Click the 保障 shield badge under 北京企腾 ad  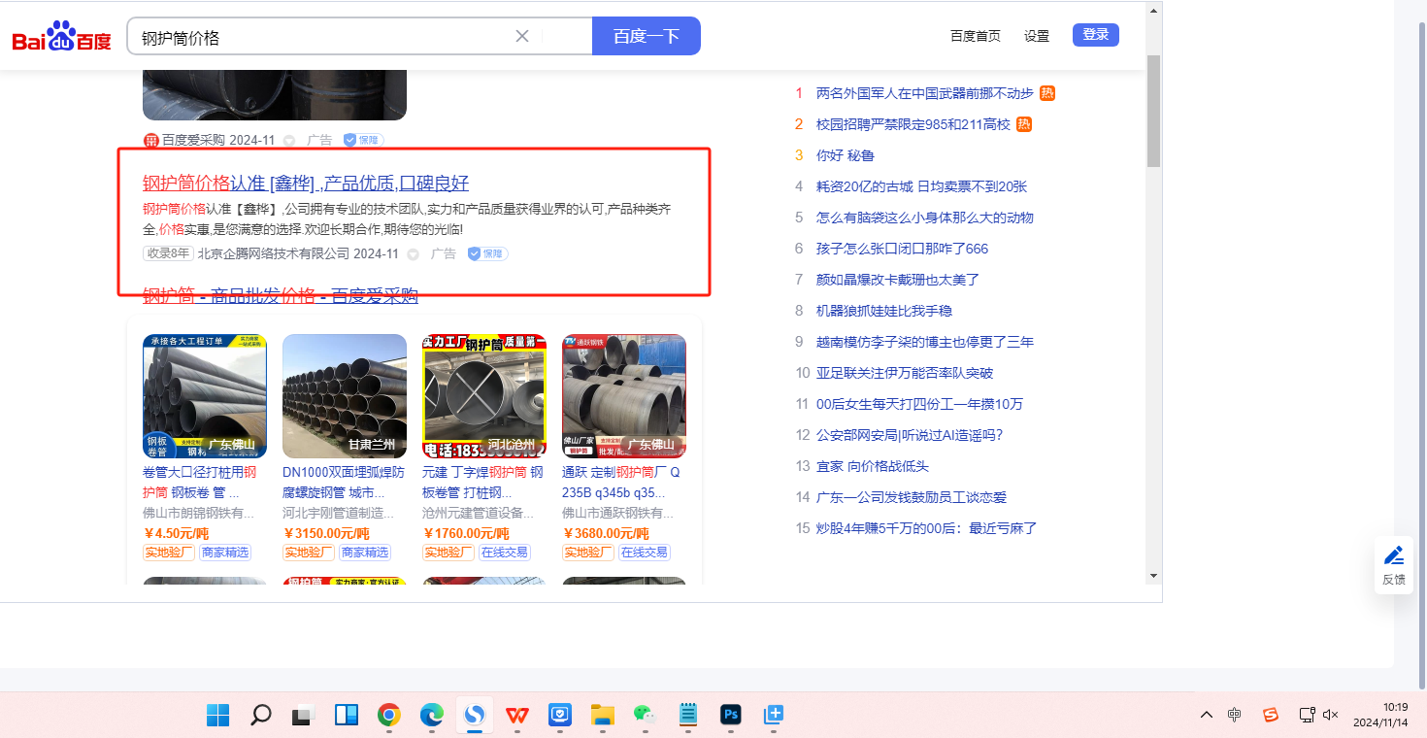(x=487, y=253)
